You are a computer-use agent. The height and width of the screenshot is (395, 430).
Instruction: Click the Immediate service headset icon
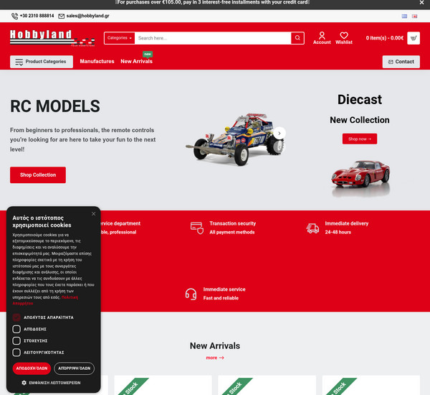pyautogui.click(x=191, y=294)
